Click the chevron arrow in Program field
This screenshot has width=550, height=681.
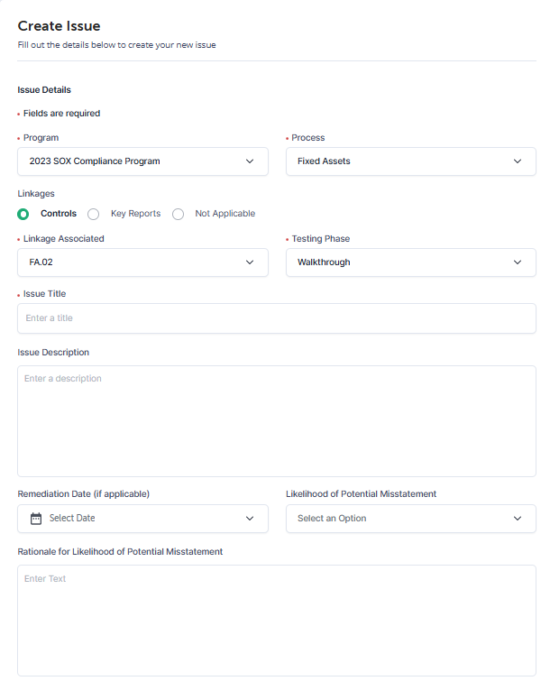click(250, 161)
